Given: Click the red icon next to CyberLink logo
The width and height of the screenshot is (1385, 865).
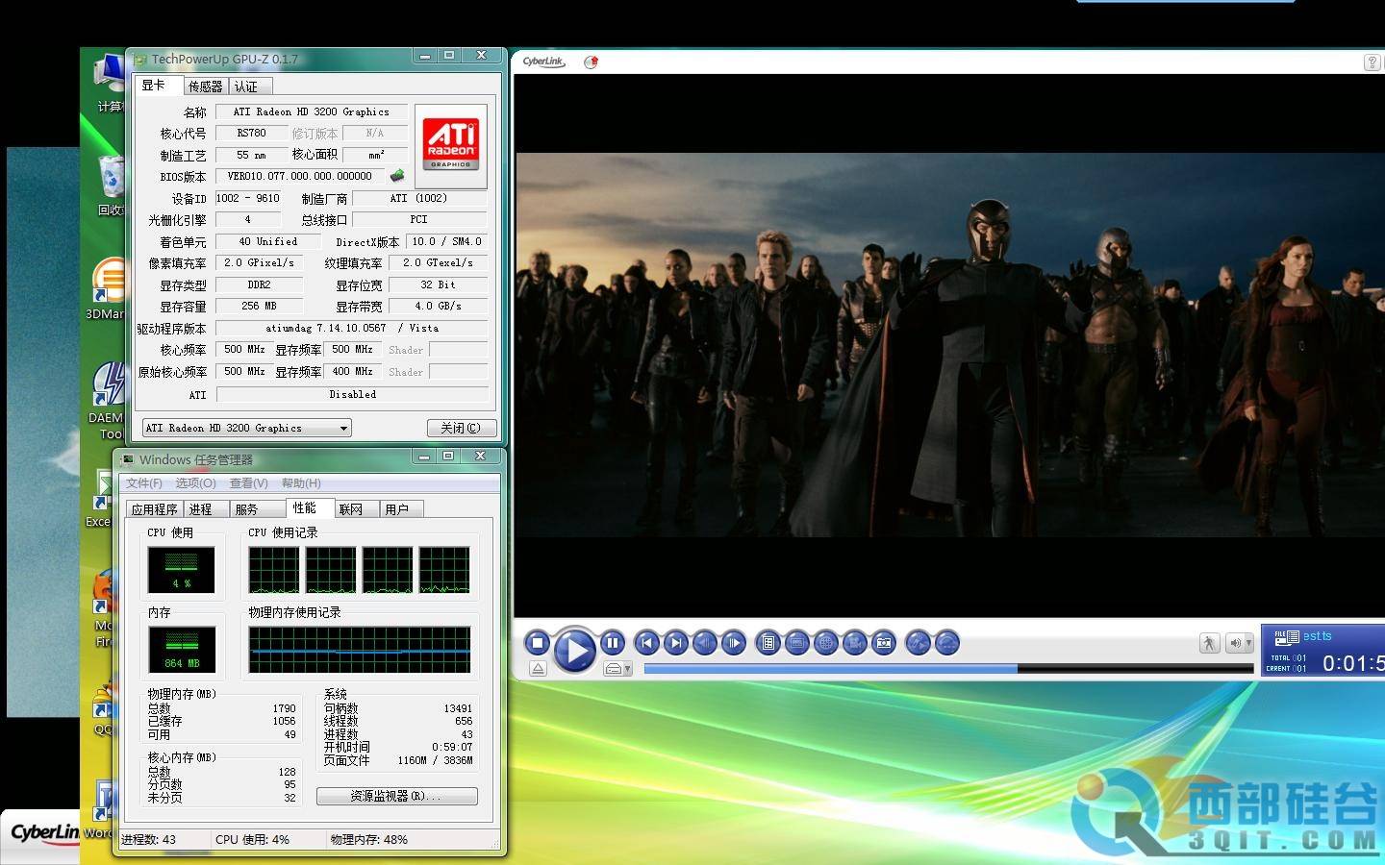Looking at the screenshot, I should tap(591, 62).
